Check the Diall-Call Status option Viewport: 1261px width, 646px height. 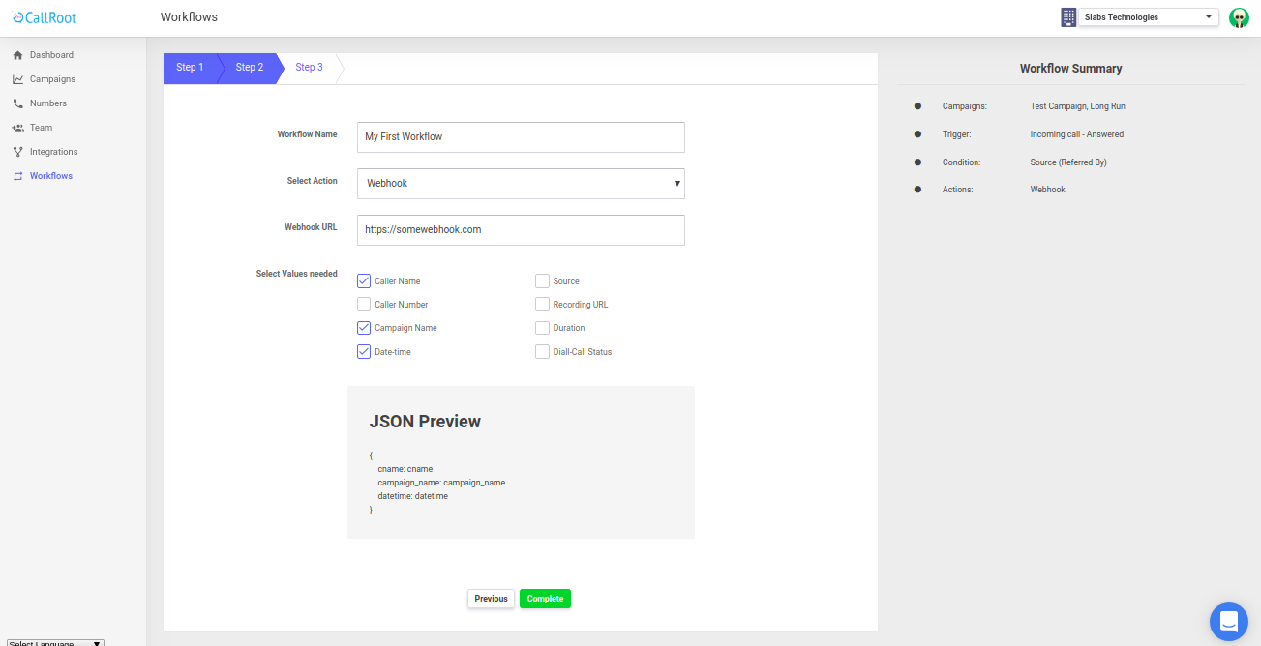pyautogui.click(x=542, y=351)
